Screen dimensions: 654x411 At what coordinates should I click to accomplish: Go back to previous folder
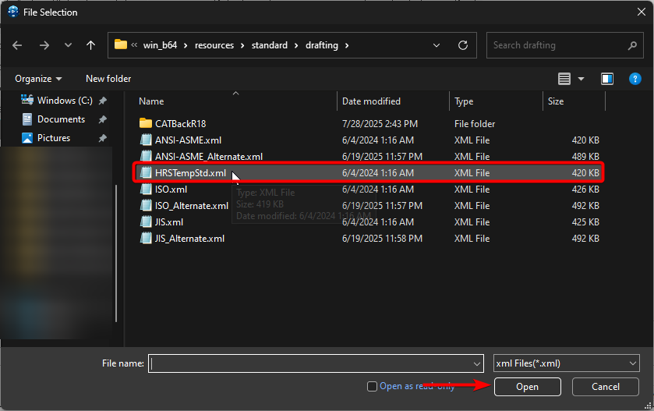point(17,45)
